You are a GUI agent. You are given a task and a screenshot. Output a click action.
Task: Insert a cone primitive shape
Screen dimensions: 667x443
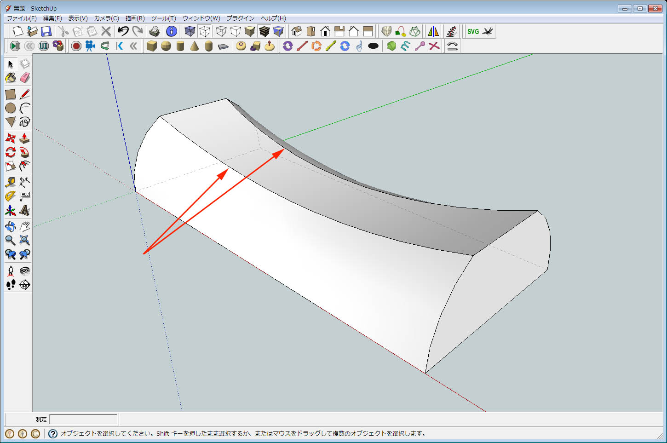coord(195,46)
